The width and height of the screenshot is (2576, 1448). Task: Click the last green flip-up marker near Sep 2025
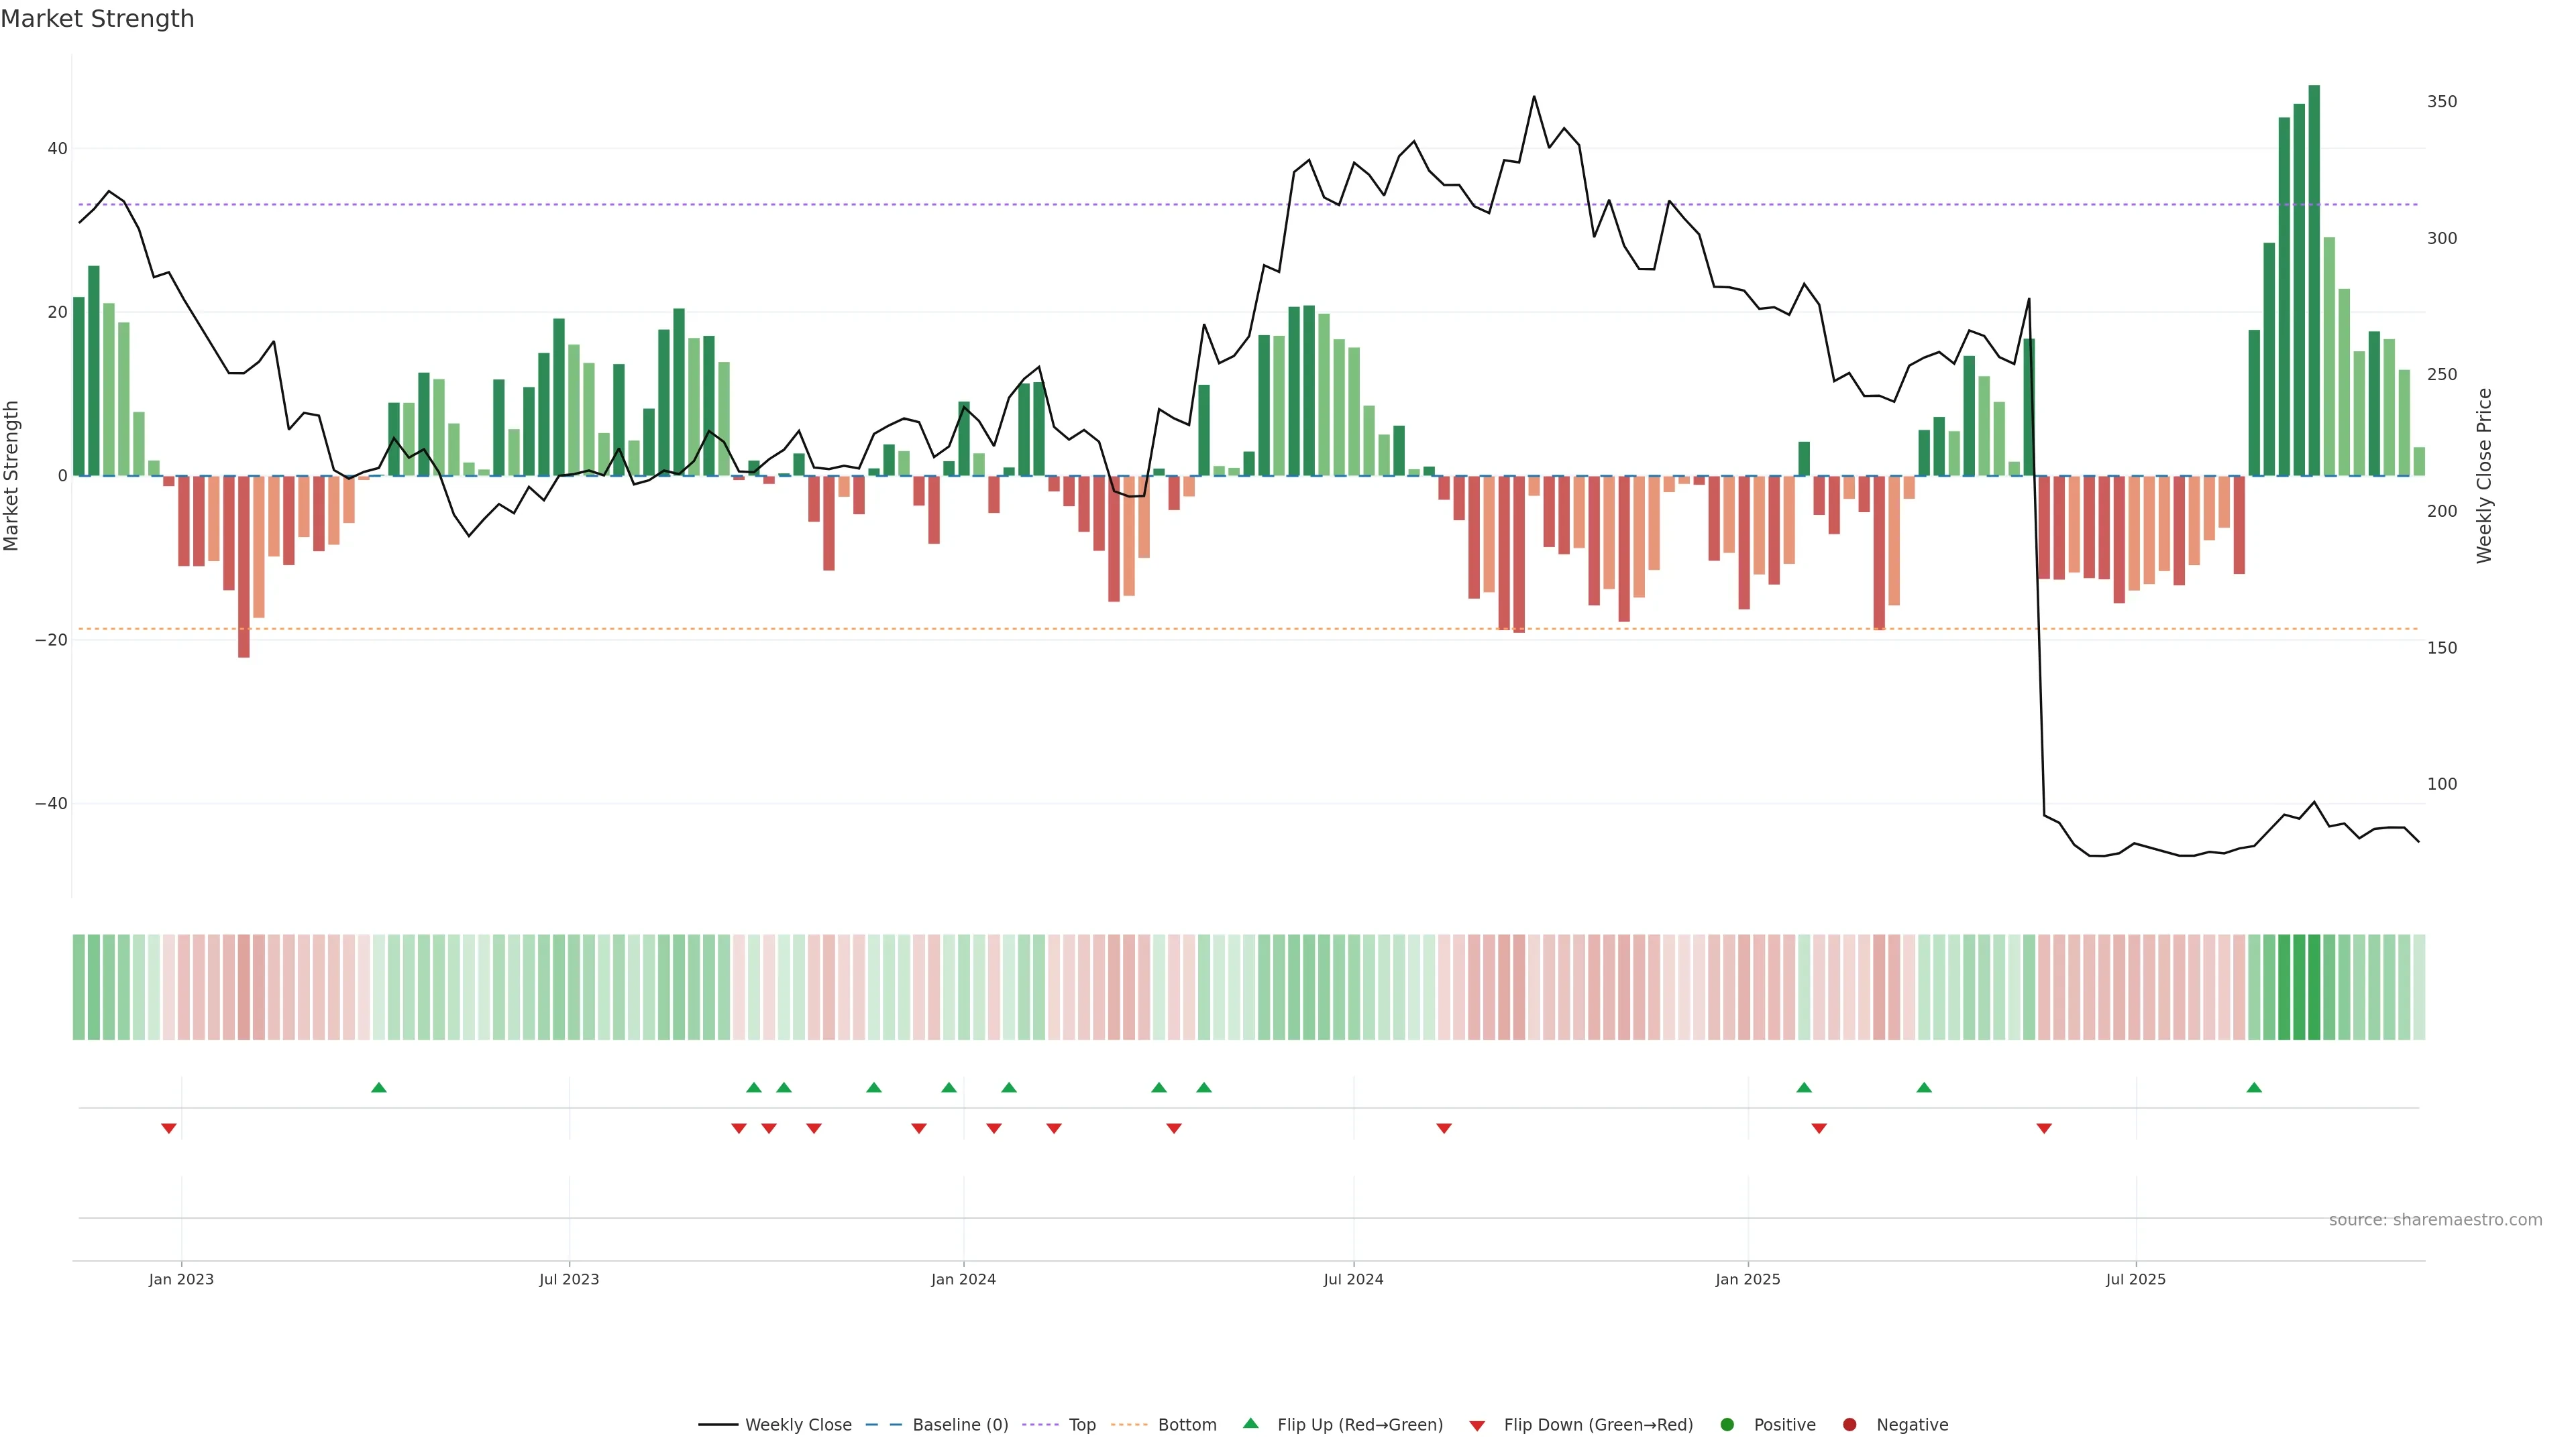coord(2254,1087)
